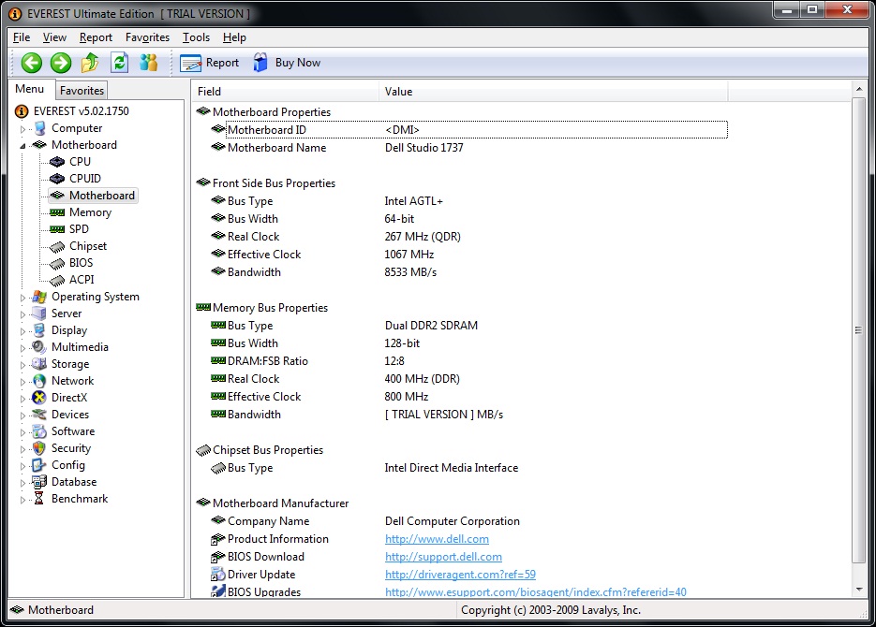Click the Devices category icon
The image size is (876, 627).
tap(39, 415)
